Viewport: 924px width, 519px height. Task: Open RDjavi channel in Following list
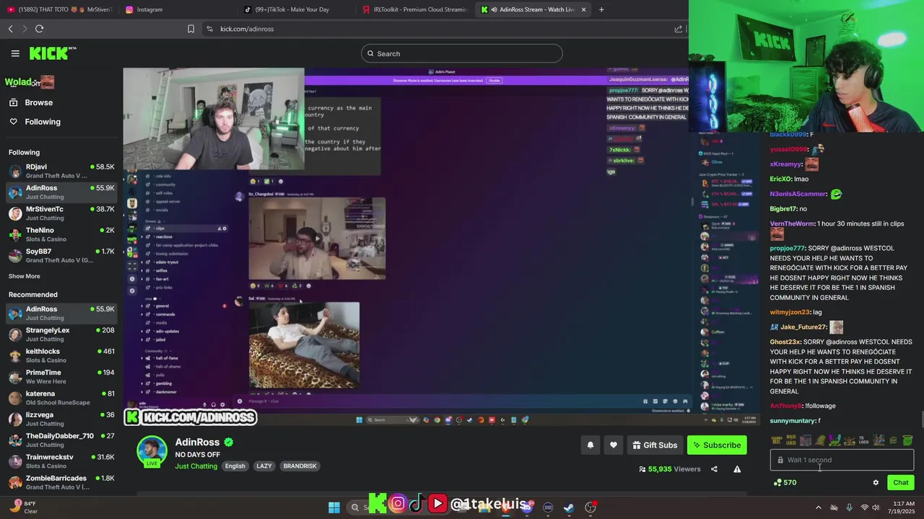tap(62, 171)
